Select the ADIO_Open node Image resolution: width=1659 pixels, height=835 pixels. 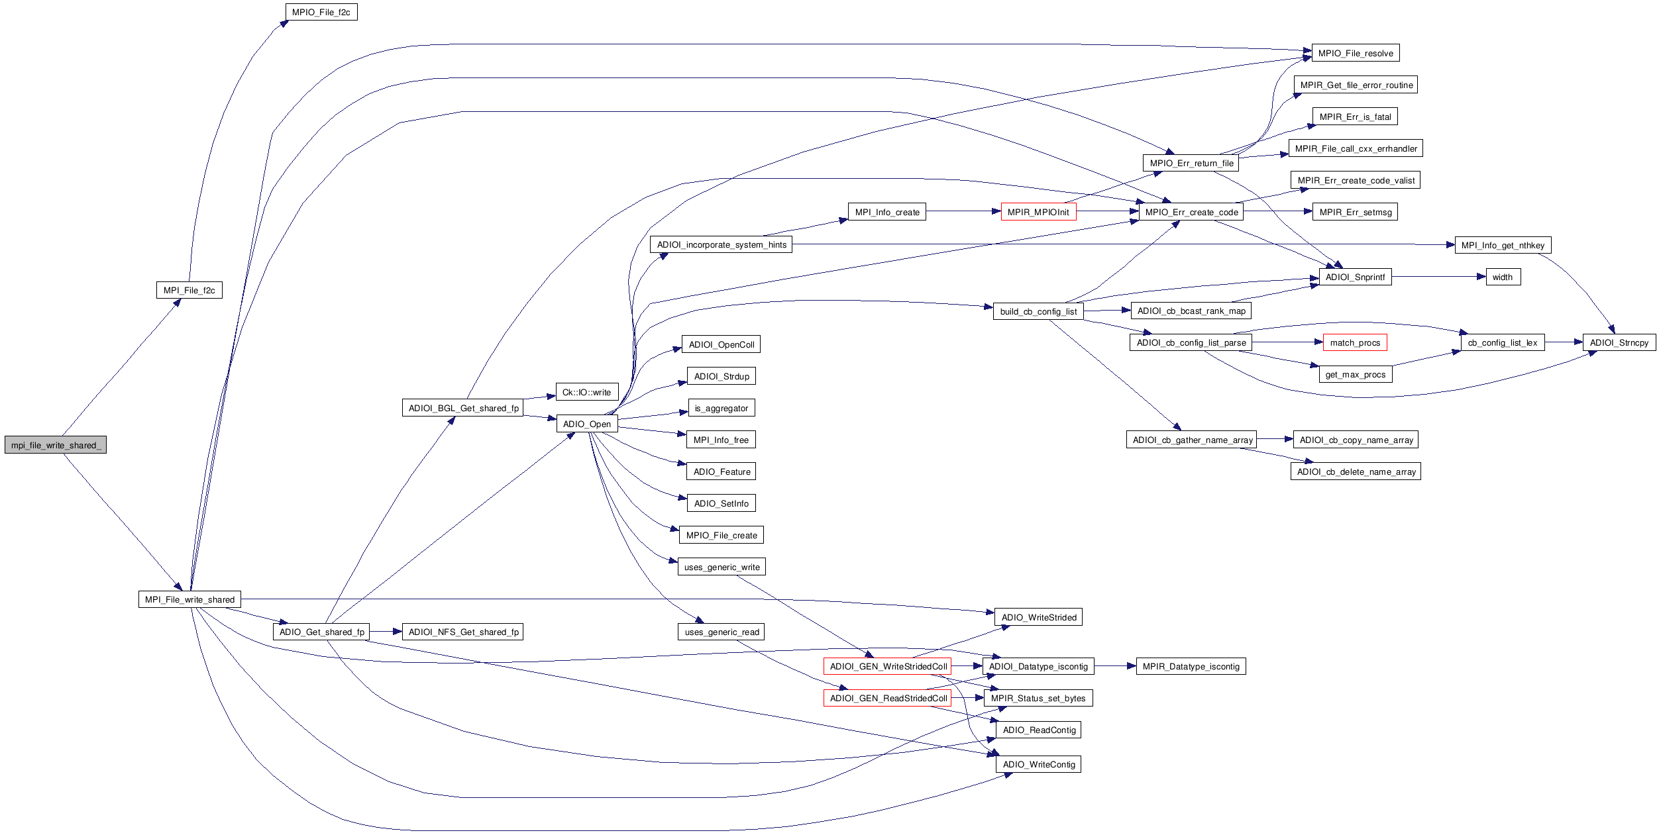click(586, 424)
